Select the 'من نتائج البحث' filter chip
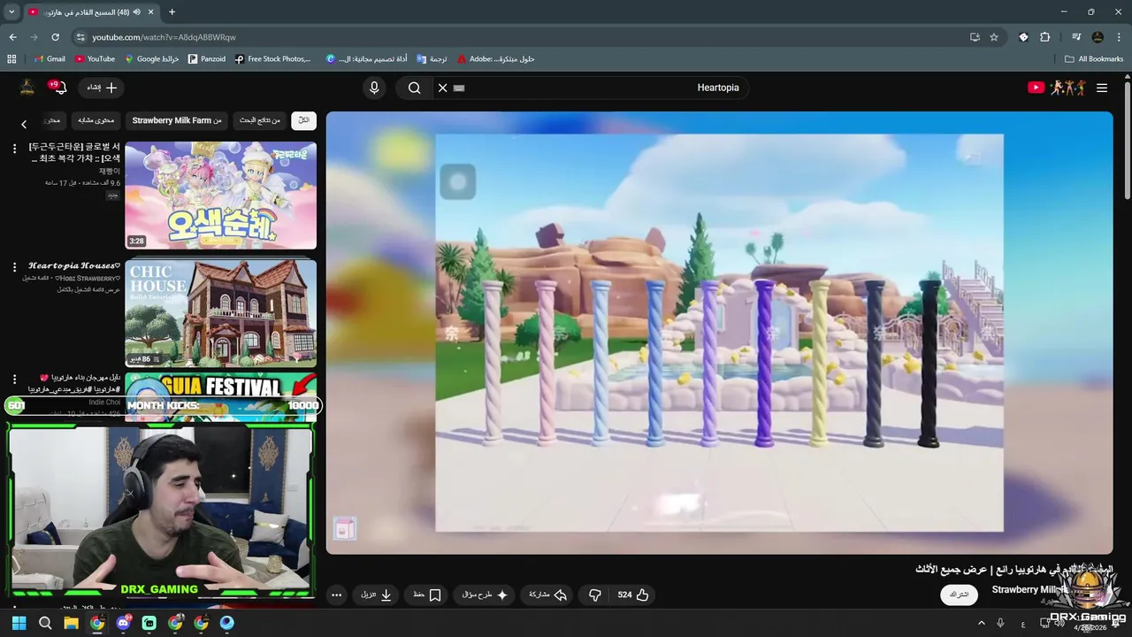 [x=260, y=120]
